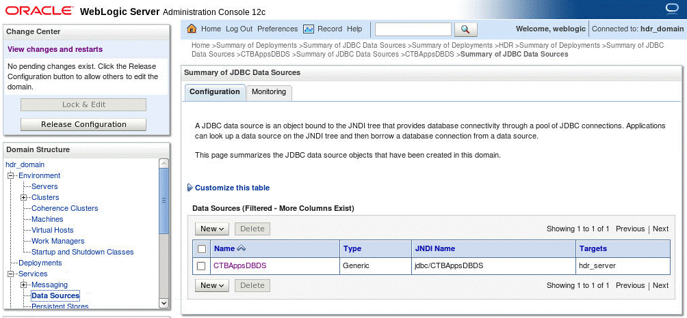This screenshot has width=687, height=318.
Task: Click Domain Structure scrollbar down arrow
Action: coord(163,303)
